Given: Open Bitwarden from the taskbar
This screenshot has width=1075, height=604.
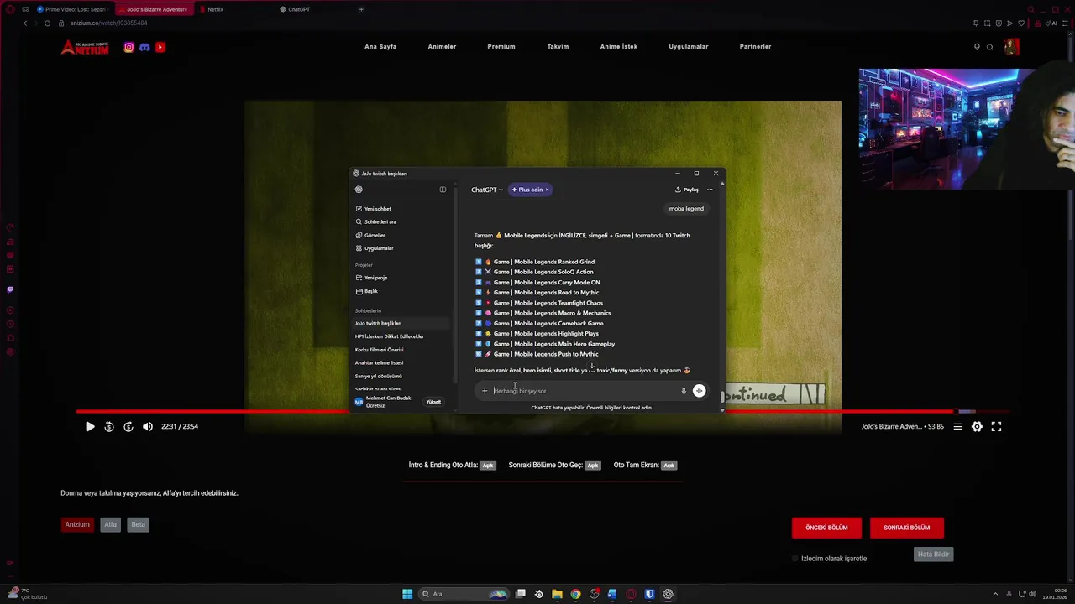Looking at the screenshot, I should (649, 594).
